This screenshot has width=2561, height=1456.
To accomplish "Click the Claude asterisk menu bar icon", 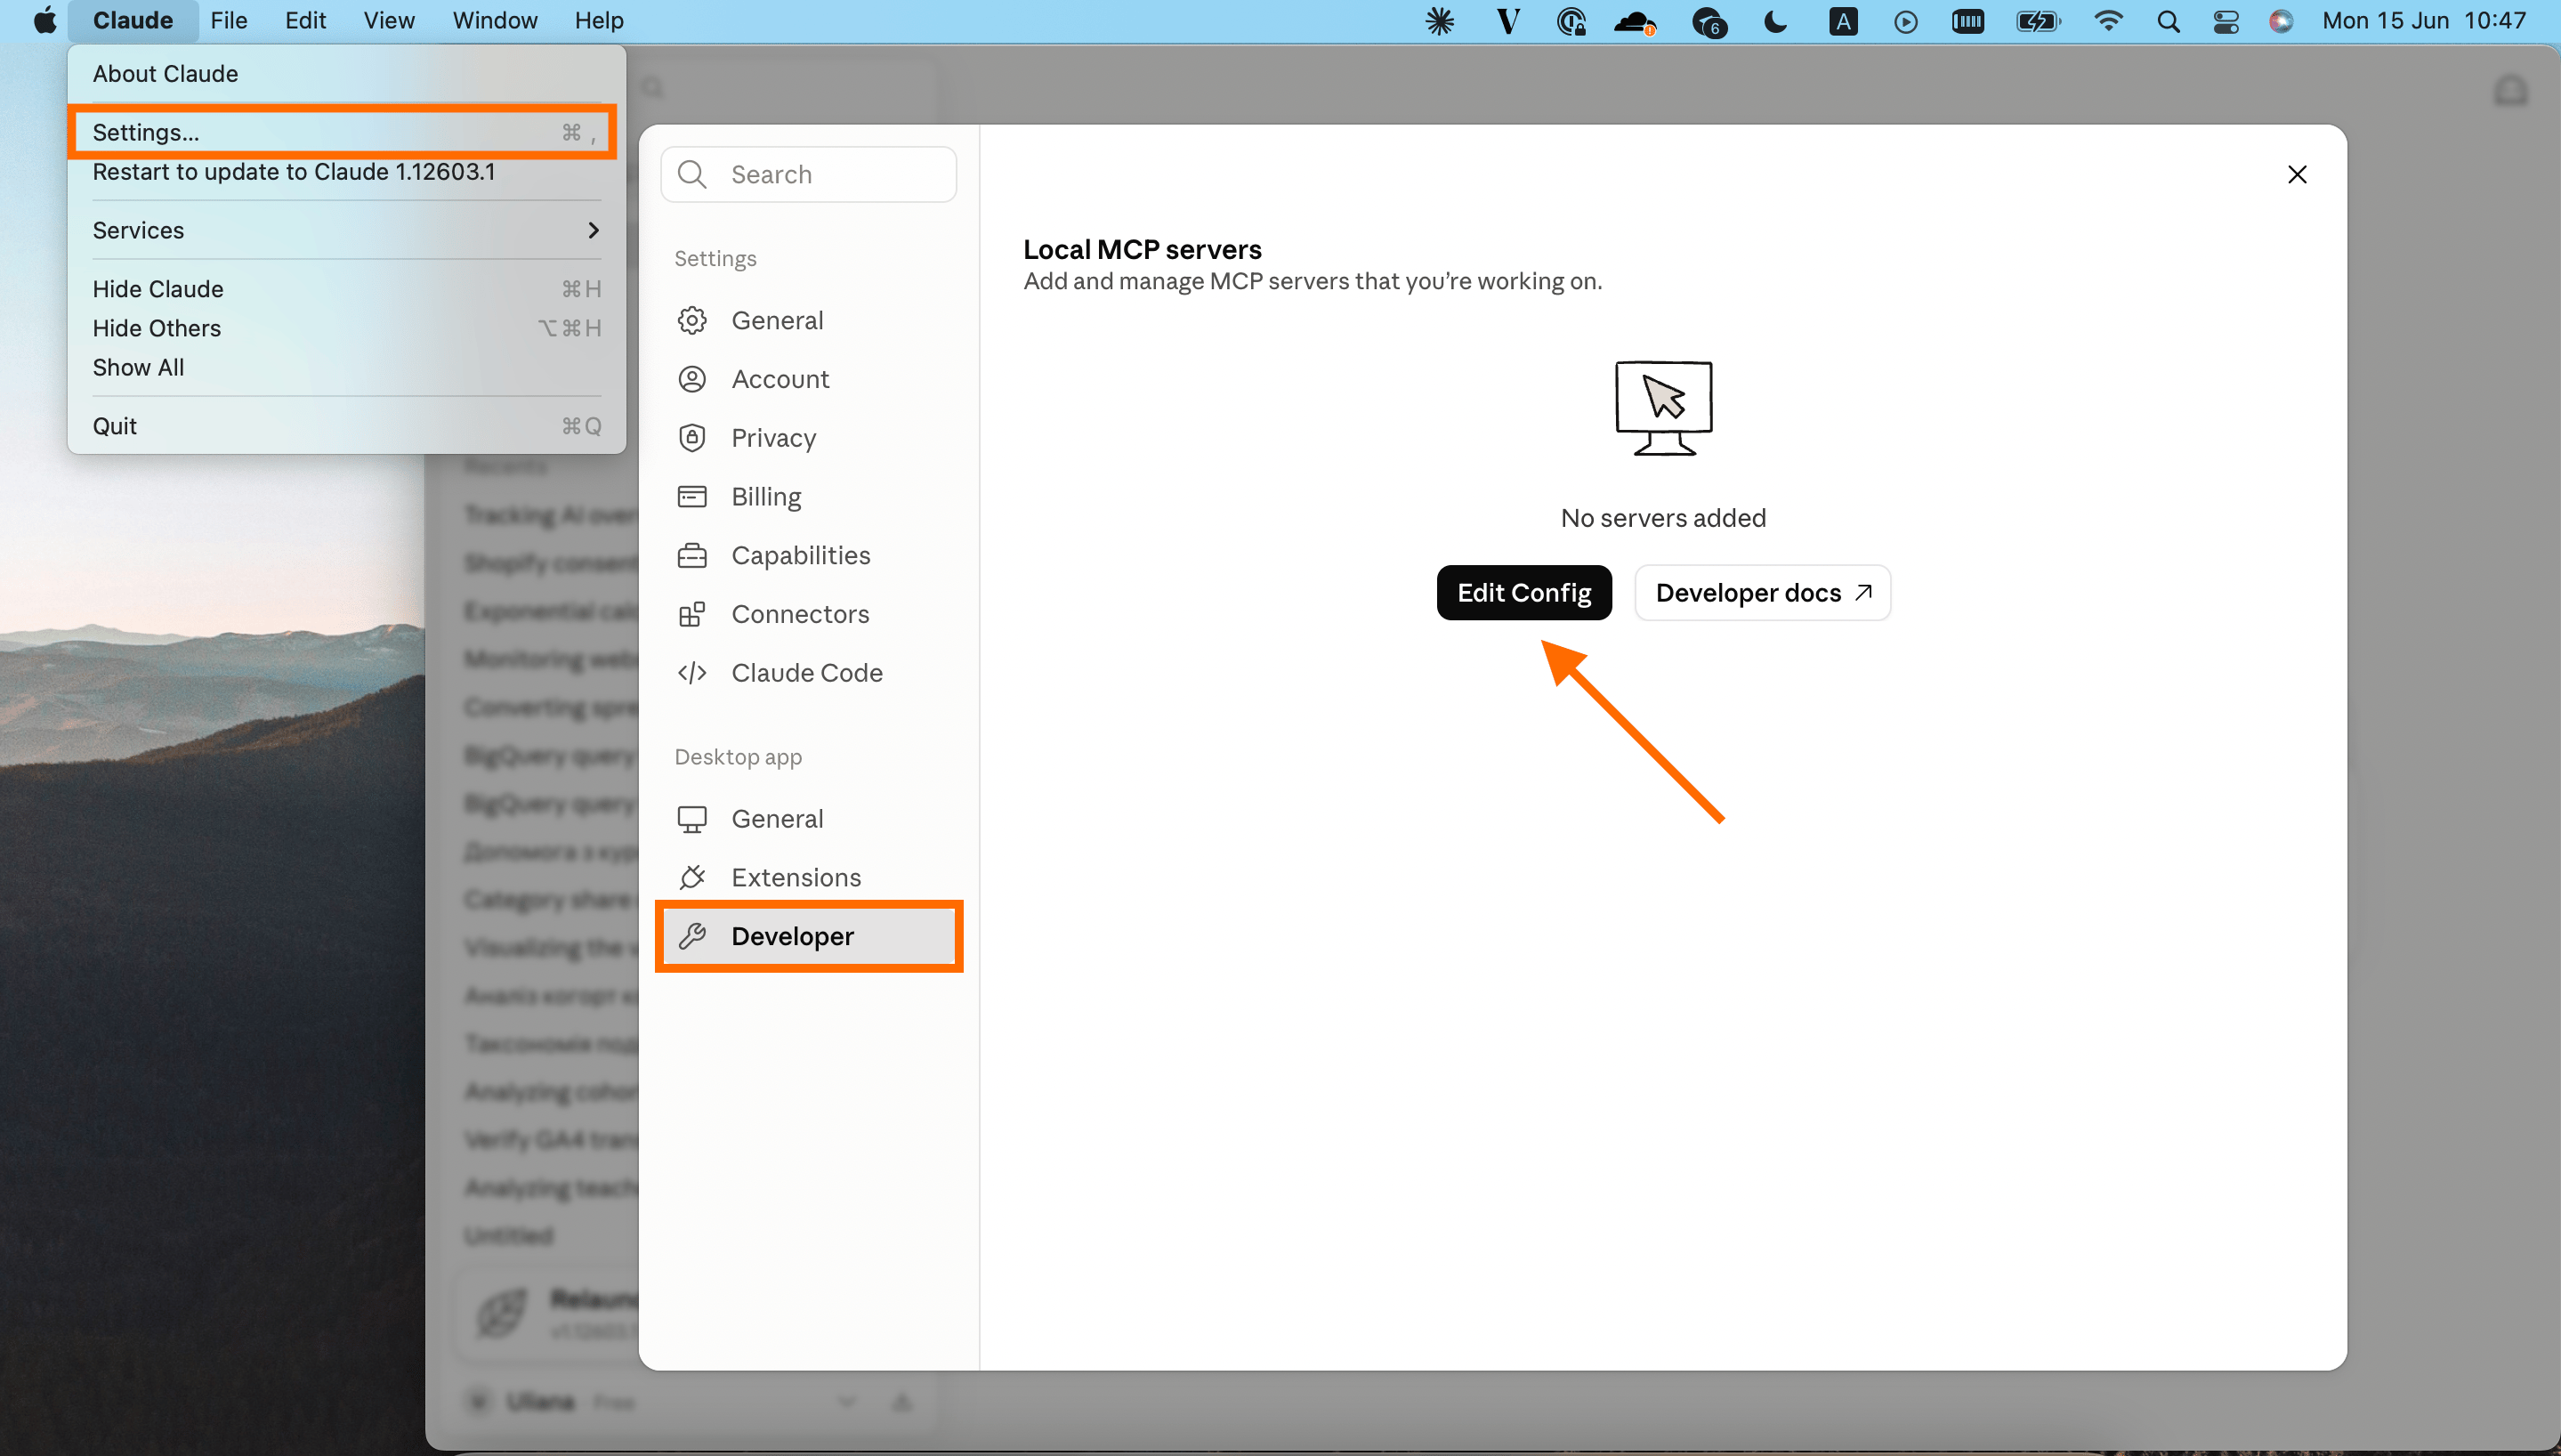I will 1440,21.
